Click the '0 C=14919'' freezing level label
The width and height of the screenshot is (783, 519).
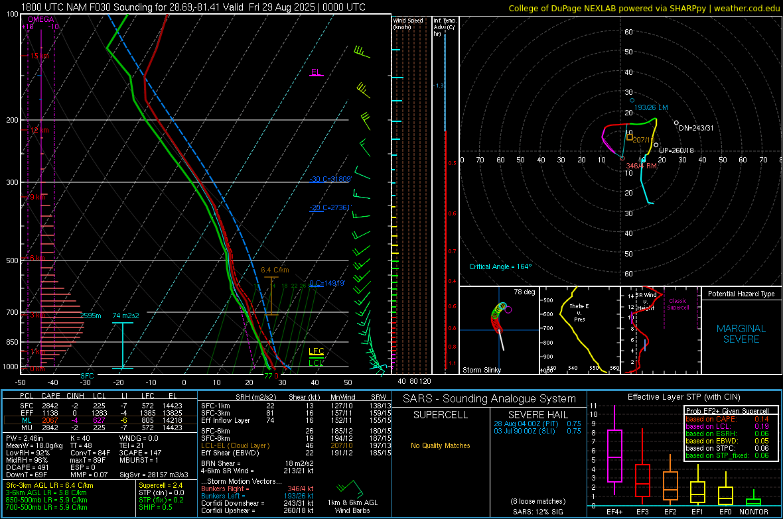pyautogui.click(x=327, y=284)
